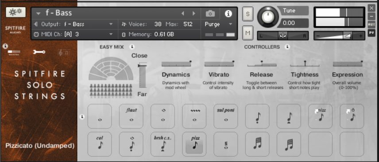
Task: Click the L/R pan slider
Action: tap(283, 36)
